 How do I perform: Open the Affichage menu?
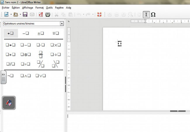(x=27, y=8)
